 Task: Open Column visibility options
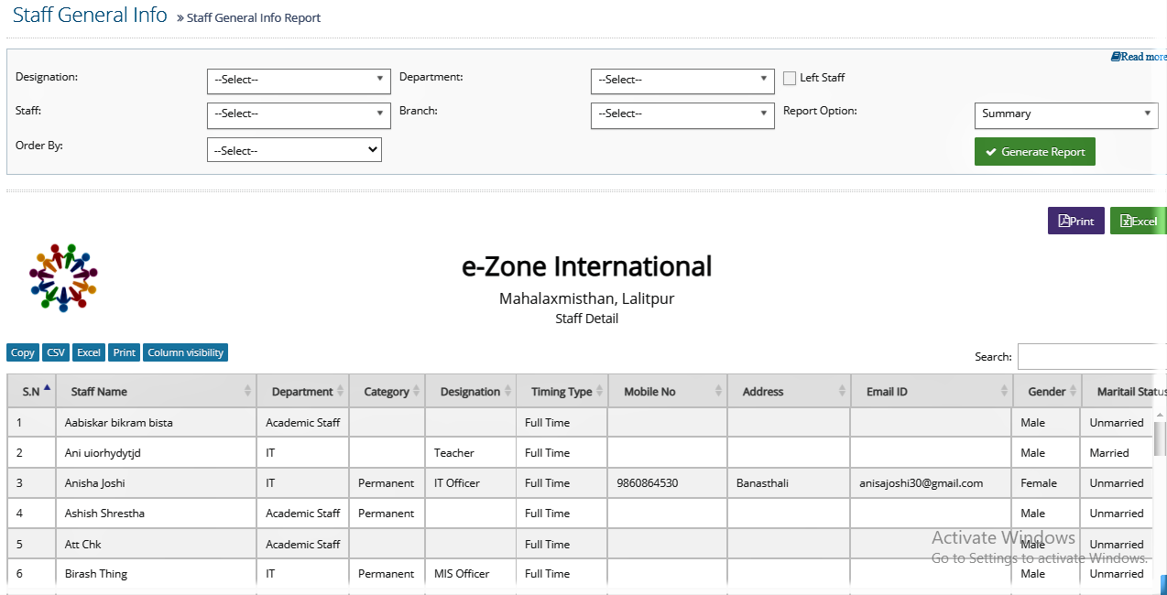pyautogui.click(x=185, y=352)
